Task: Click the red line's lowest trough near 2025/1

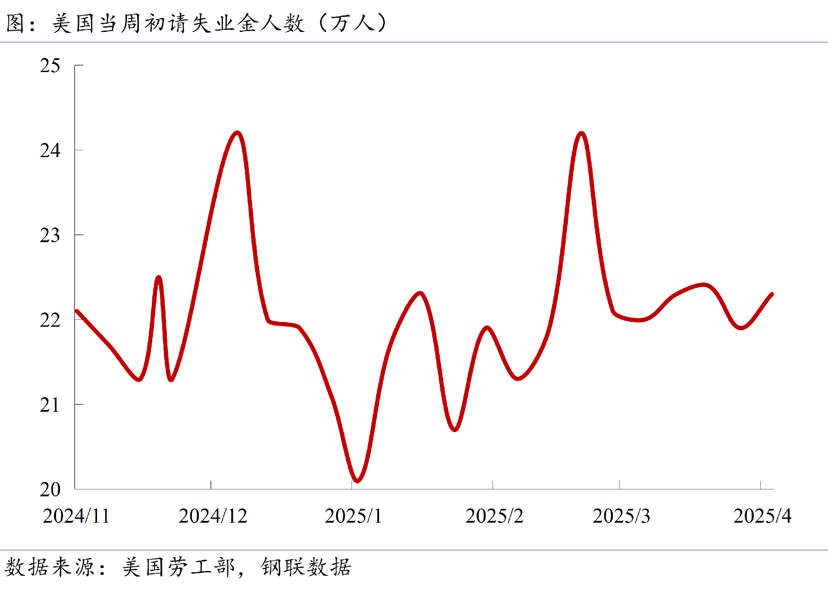Action: point(357,480)
